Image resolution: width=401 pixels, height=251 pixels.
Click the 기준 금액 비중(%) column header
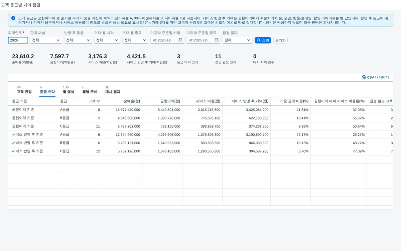point(290,101)
